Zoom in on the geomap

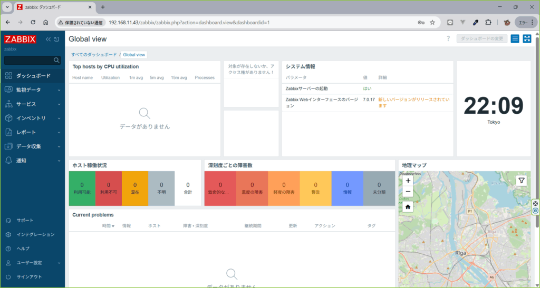coord(408,181)
